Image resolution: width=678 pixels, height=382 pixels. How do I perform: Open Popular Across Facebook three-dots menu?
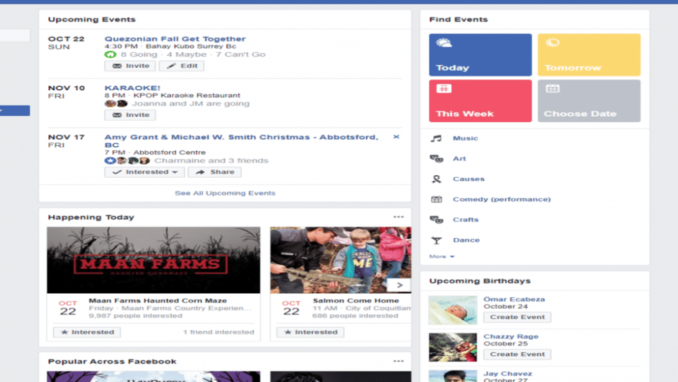point(399,361)
